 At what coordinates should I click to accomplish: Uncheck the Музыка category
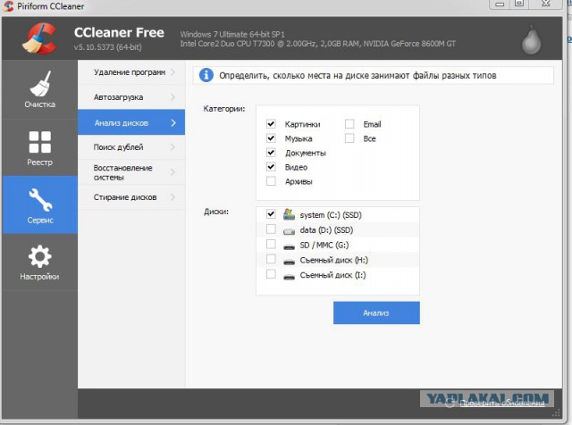point(271,138)
